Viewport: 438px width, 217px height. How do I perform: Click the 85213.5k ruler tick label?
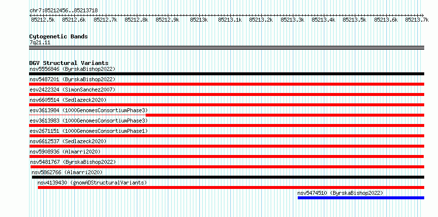(354, 20)
